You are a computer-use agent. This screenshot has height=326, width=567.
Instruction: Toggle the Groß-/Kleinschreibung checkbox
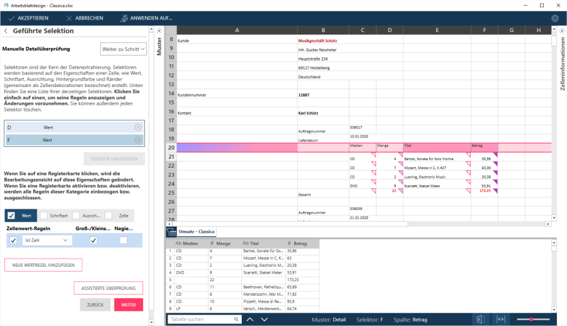pyautogui.click(x=94, y=240)
